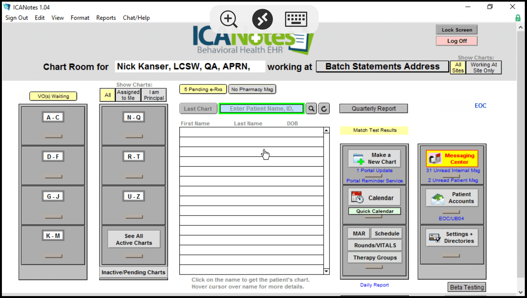This screenshot has width=527, height=298.
Task: Click the refresh patient list icon
Action: tap(324, 109)
